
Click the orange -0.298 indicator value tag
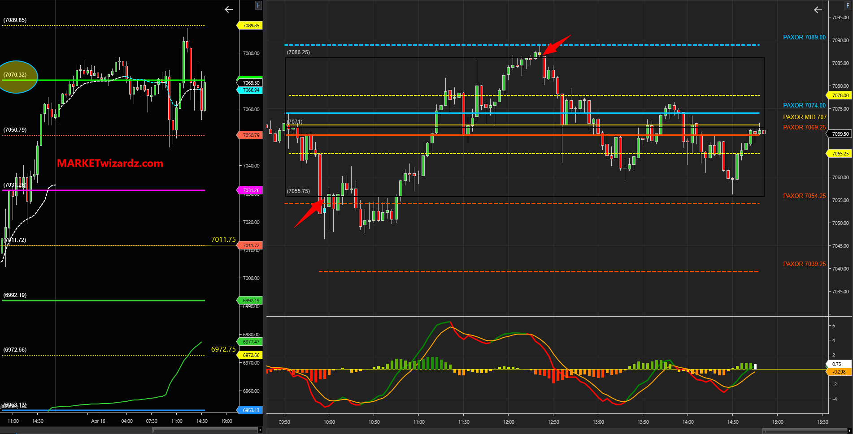pyautogui.click(x=839, y=372)
